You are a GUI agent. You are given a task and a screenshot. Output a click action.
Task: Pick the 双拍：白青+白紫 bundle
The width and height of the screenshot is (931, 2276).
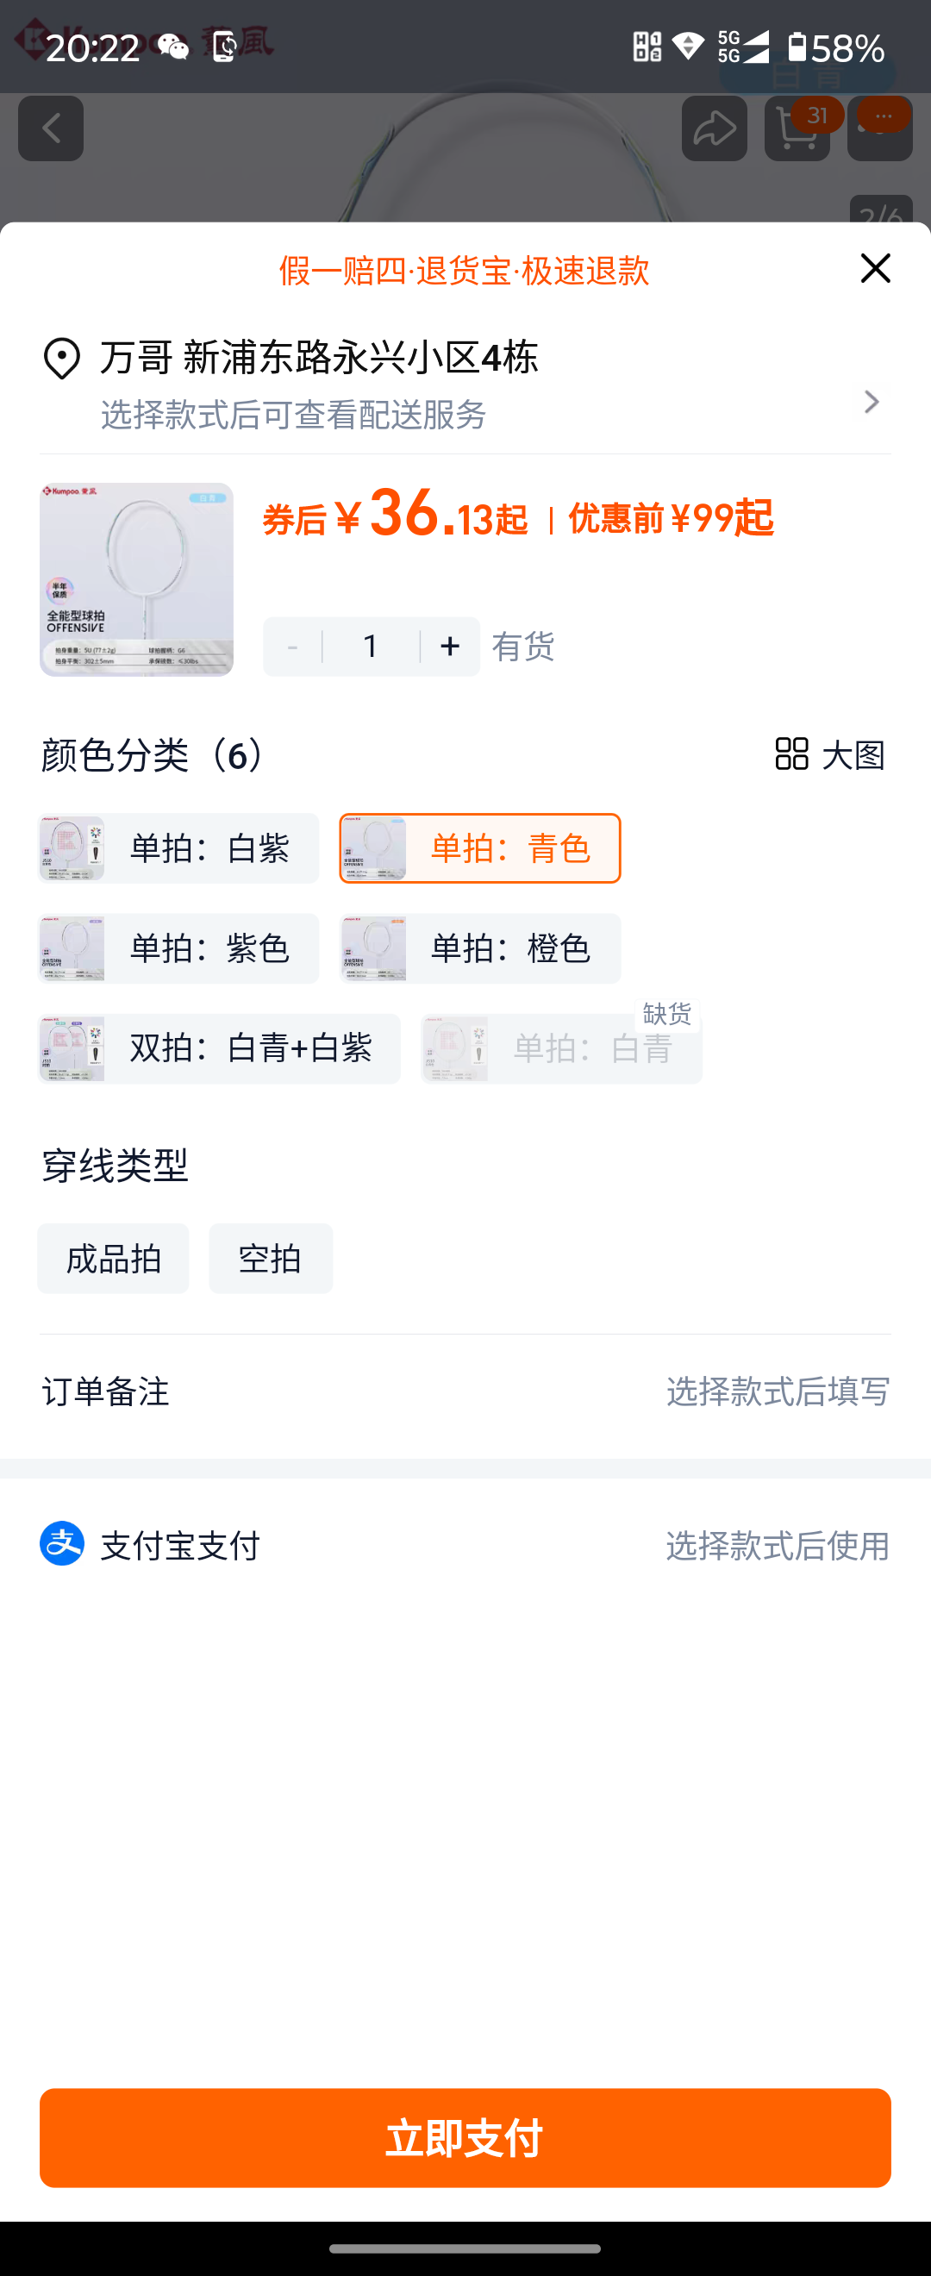[x=219, y=1048]
